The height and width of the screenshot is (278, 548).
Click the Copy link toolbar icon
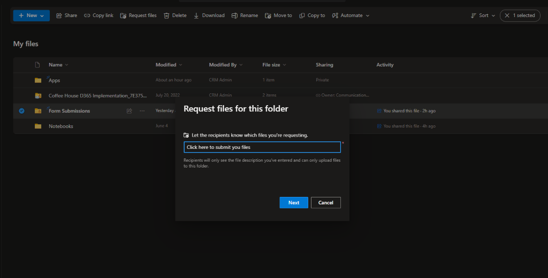(87, 15)
